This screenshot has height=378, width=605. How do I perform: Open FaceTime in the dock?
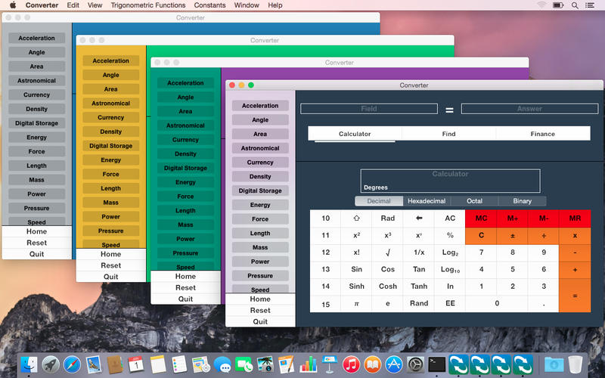pos(244,364)
